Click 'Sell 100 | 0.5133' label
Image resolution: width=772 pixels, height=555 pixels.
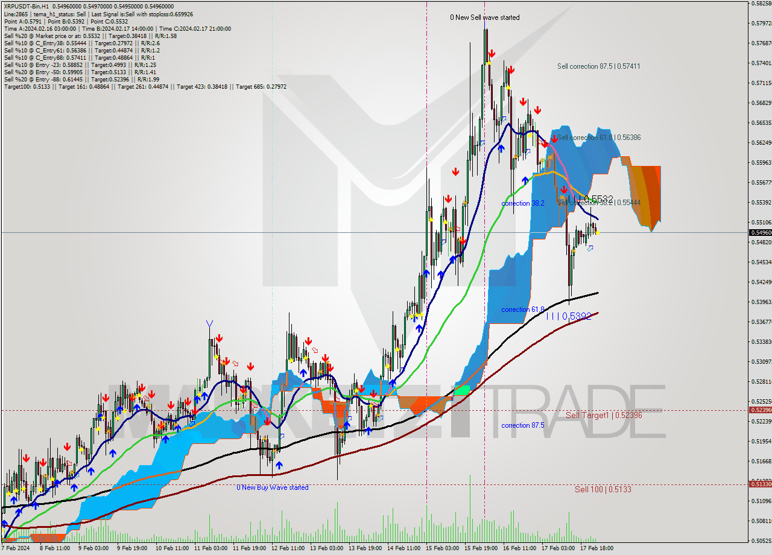603,489
